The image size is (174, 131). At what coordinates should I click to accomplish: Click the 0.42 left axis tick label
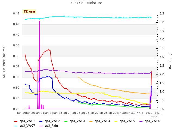tap(16, 24)
